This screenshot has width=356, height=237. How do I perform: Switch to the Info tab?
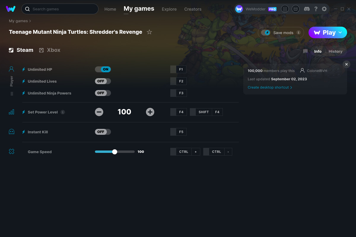click(318, 51)
